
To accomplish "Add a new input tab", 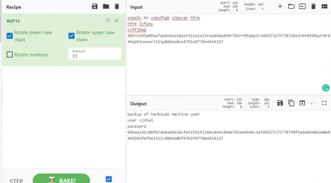I will pyautogui.click(x=280, y=7).
